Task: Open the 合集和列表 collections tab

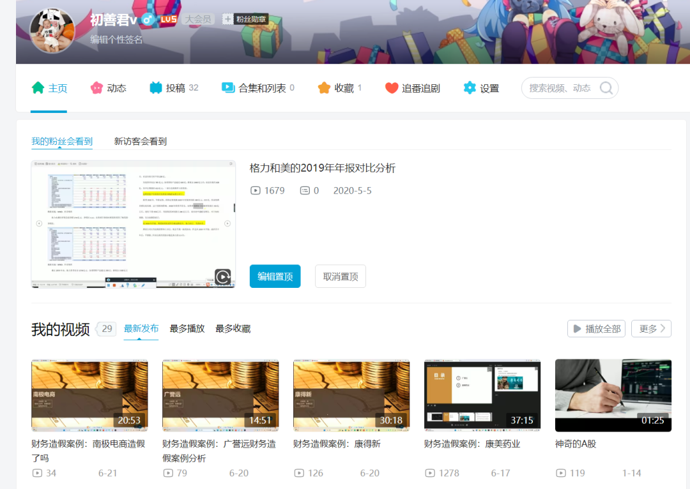Action: 258,88
